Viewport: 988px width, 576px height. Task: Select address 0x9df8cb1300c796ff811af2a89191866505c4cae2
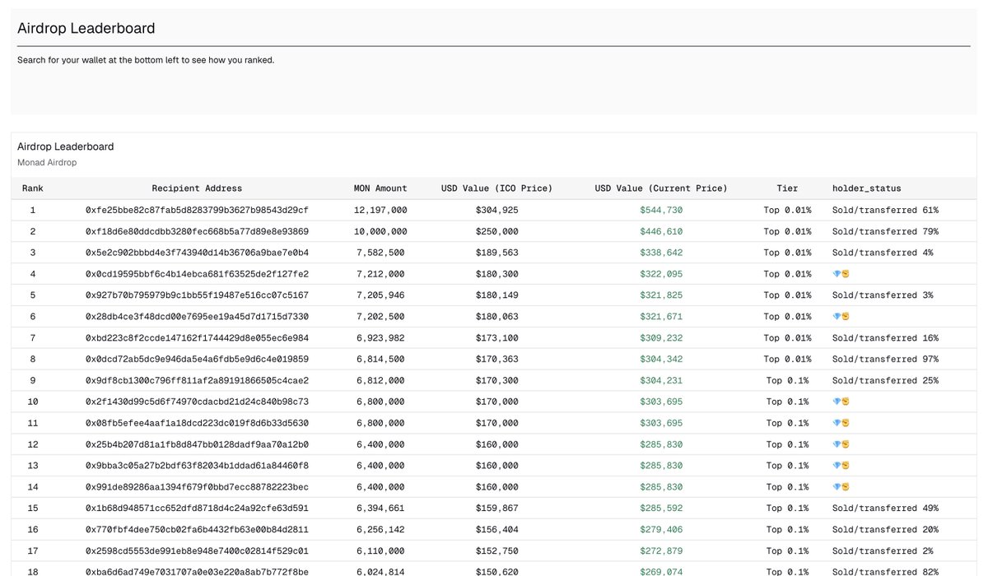click(x=197, y=381)
